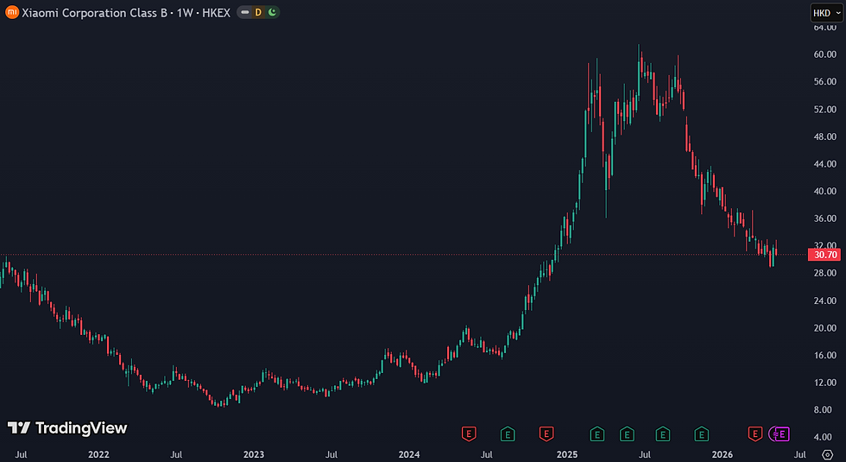Click the 44.00 price axis label
Viewport: 846px width, 462px height.
pos(825,163)
